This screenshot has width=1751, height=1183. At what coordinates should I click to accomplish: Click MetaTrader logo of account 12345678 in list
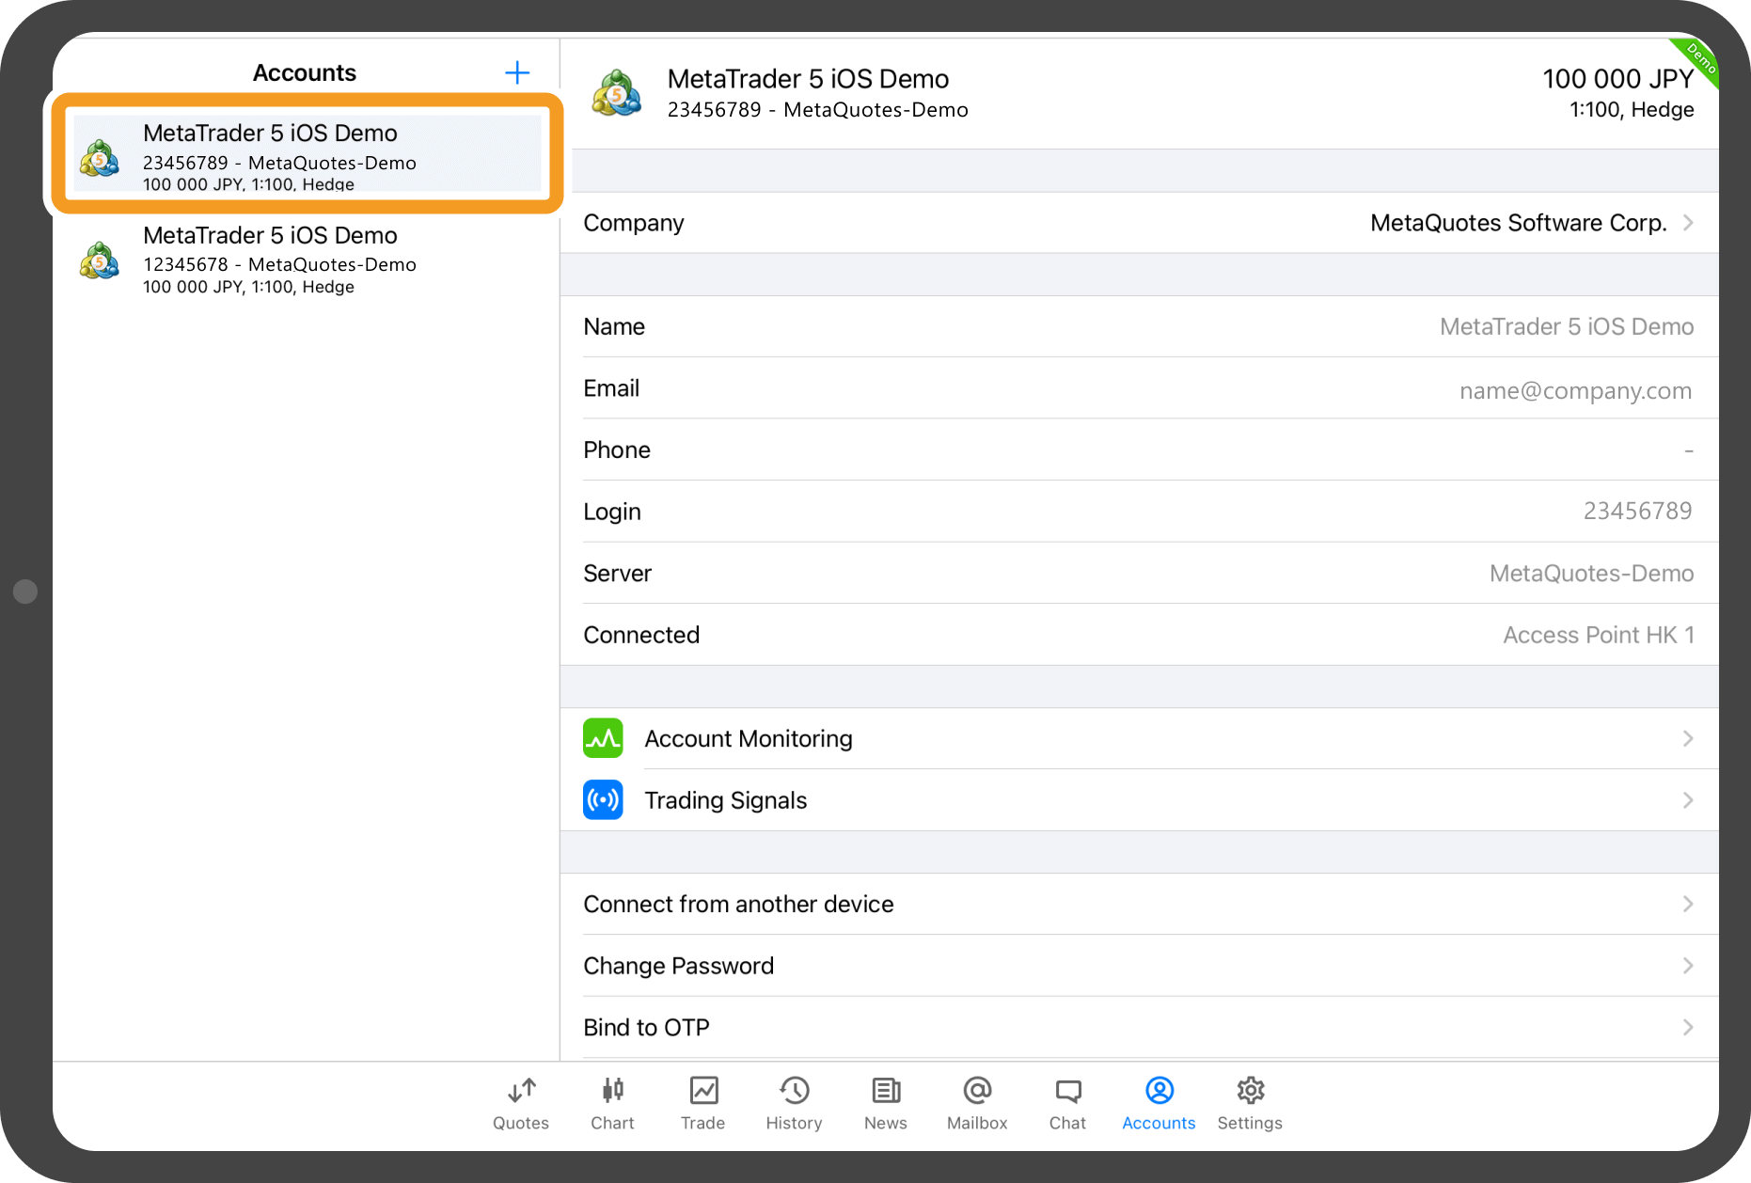click(100, 260)
